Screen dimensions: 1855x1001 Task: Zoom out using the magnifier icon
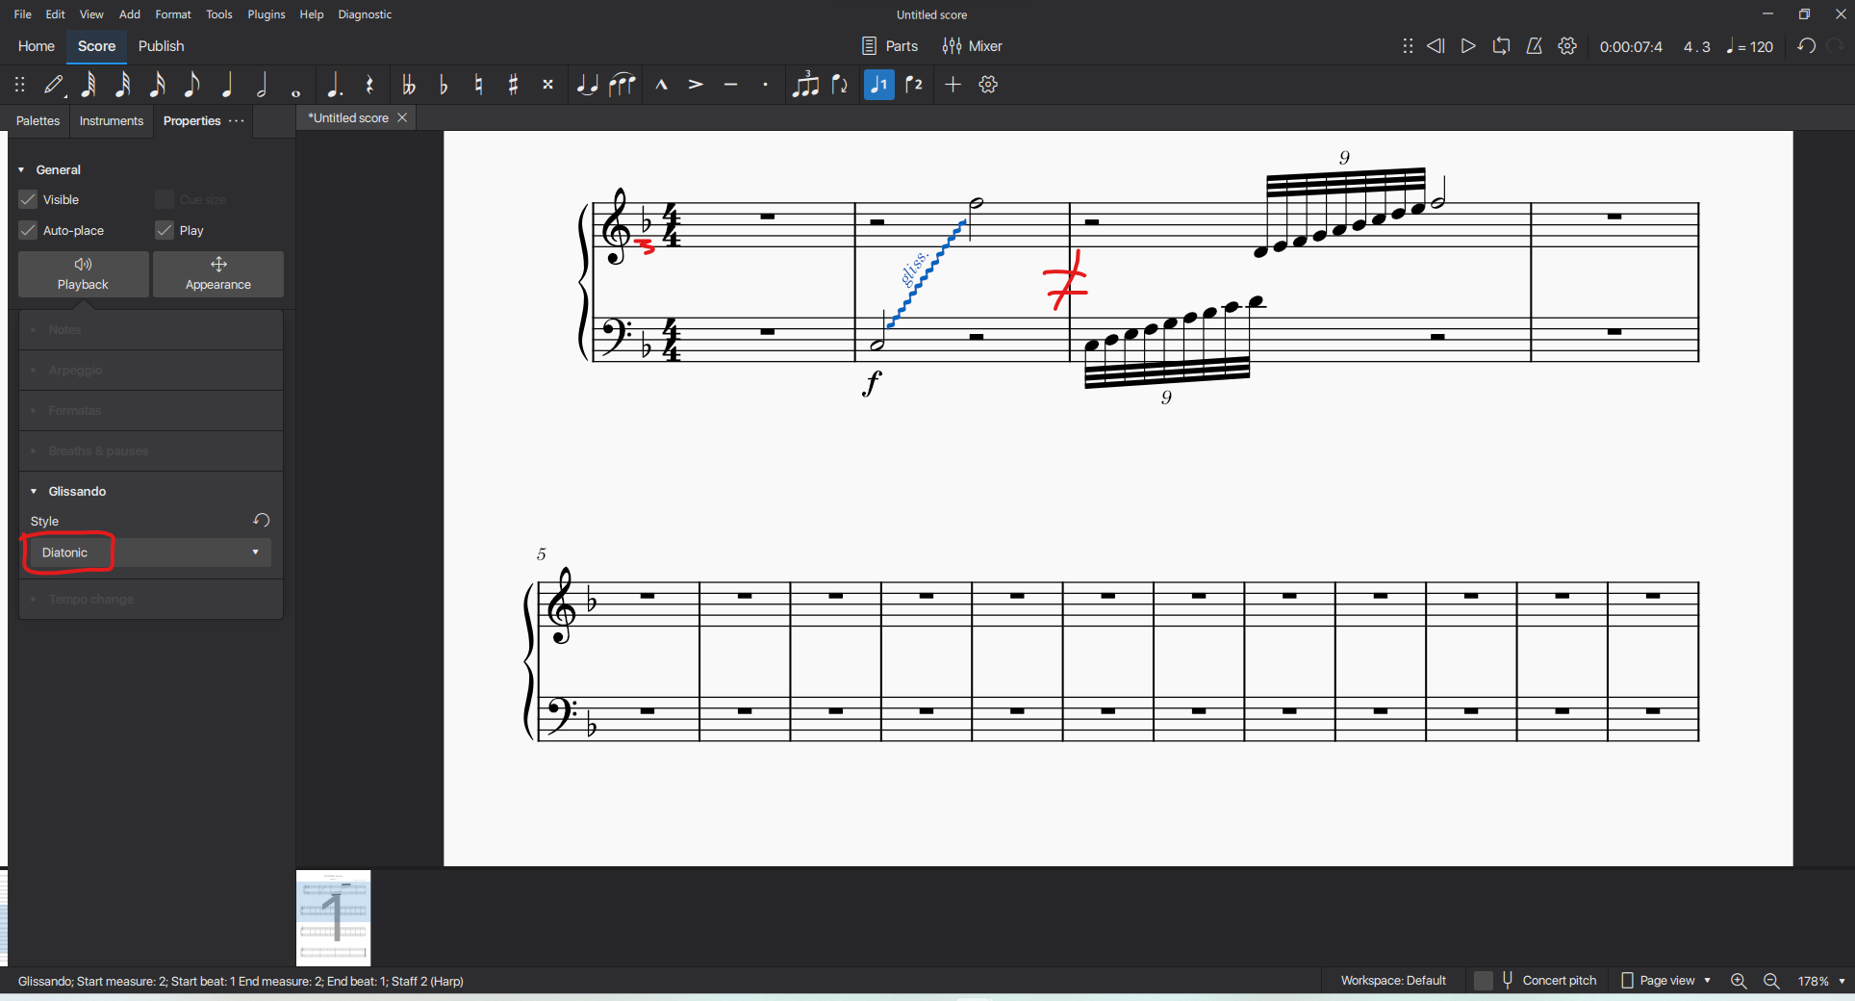pos(1770,981)
